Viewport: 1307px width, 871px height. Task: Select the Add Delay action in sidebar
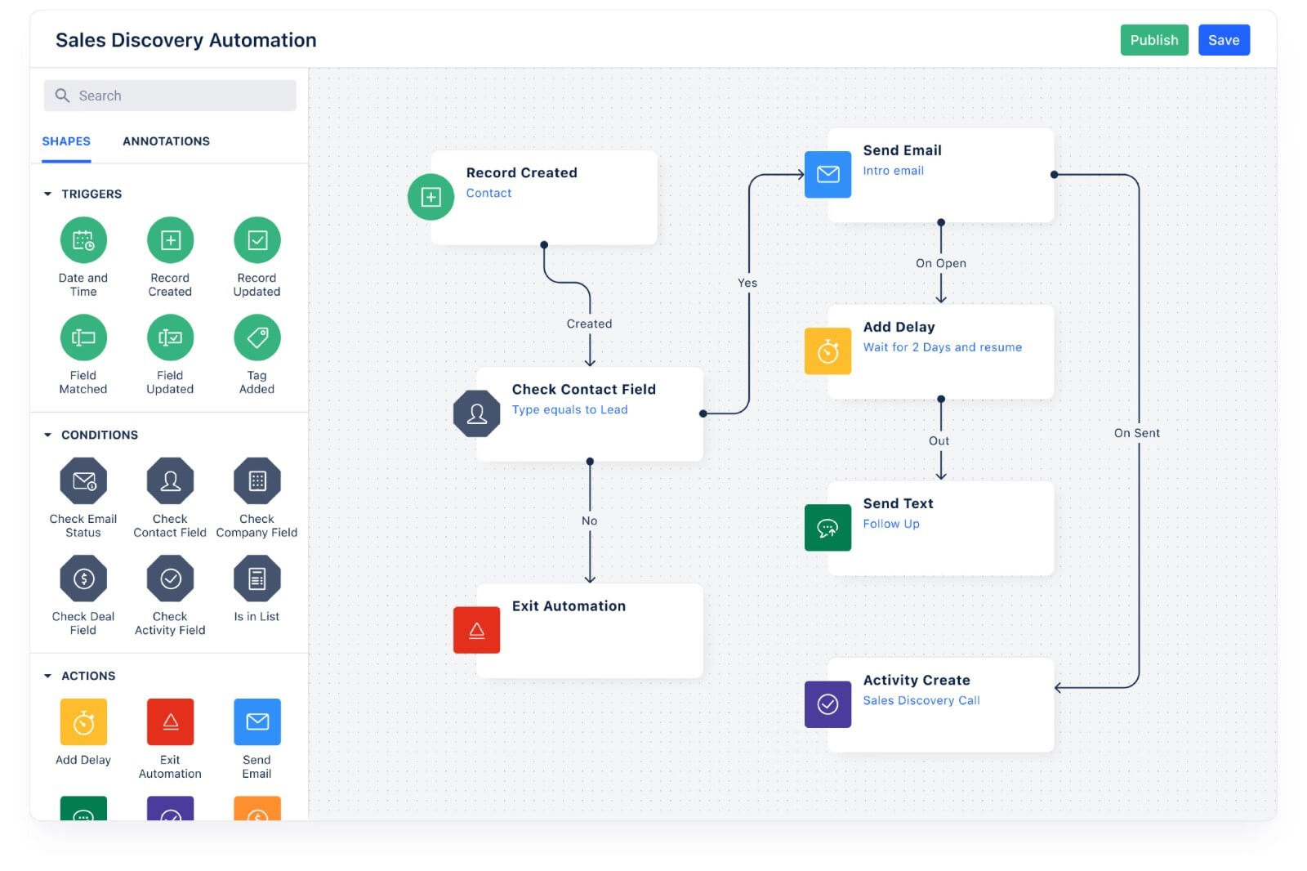pos(83,722)
